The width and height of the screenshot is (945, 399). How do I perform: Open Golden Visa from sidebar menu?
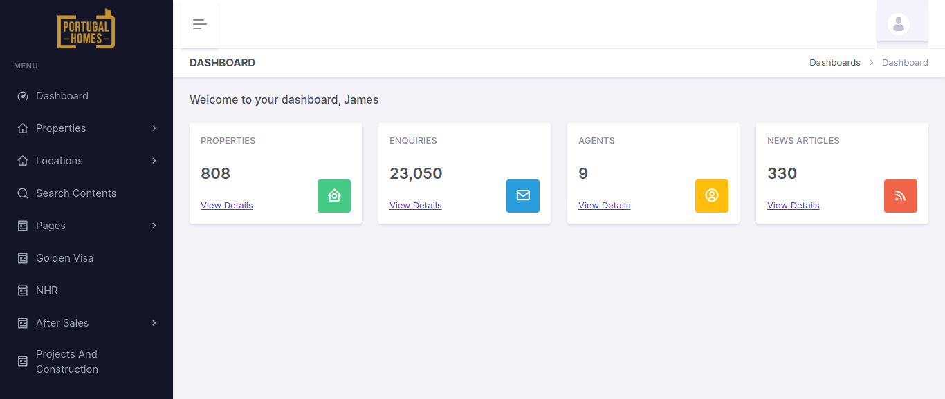point(64,258)
